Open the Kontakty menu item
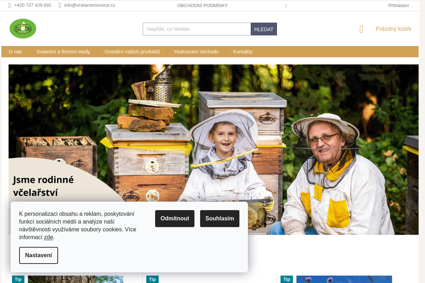The height and width of the screenshot is (283, 425). [243, 52]
